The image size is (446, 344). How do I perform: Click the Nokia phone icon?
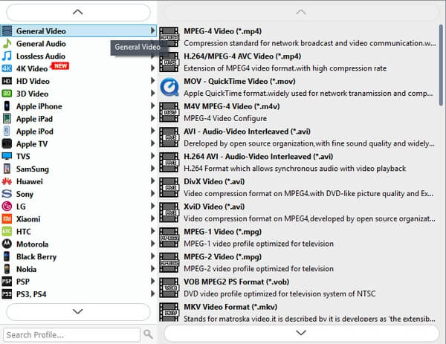[7, 269]
